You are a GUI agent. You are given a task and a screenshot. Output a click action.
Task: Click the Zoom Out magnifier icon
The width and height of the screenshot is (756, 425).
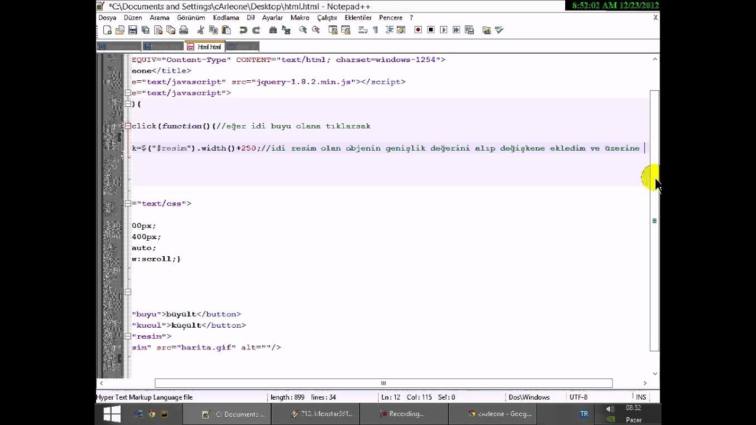316,30
